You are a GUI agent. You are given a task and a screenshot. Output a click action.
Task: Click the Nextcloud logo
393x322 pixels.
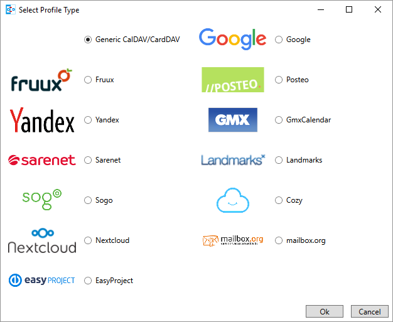pyautogui.click(x=42, y=240)
